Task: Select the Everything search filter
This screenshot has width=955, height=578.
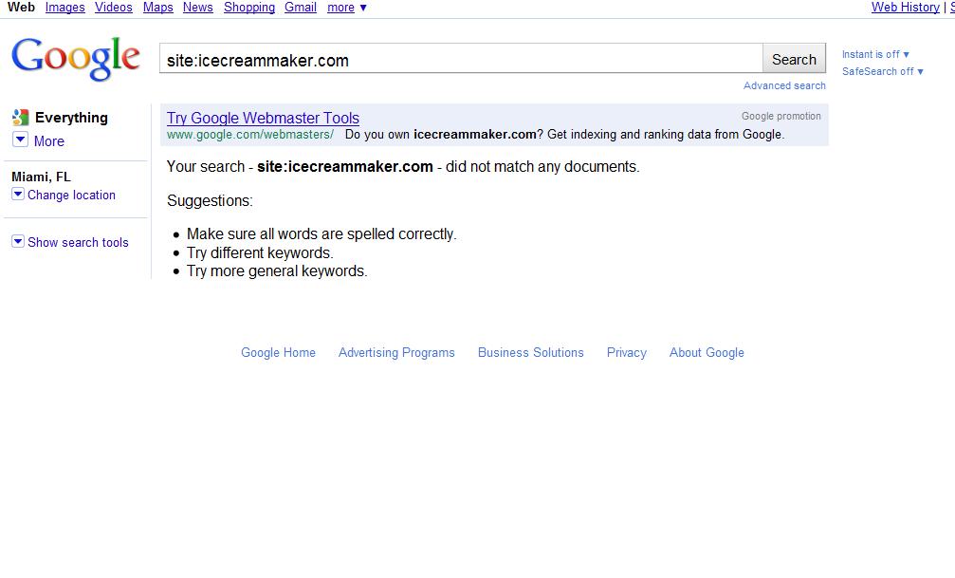Action: [71, 117]
